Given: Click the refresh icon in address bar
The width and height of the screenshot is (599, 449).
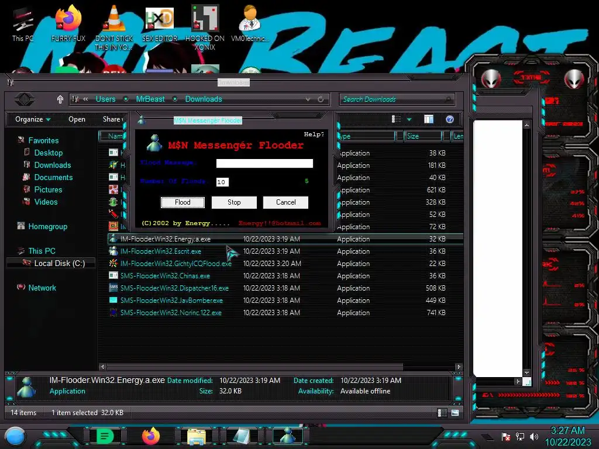Looking at the screenshot, I should (x=321, y=99).
